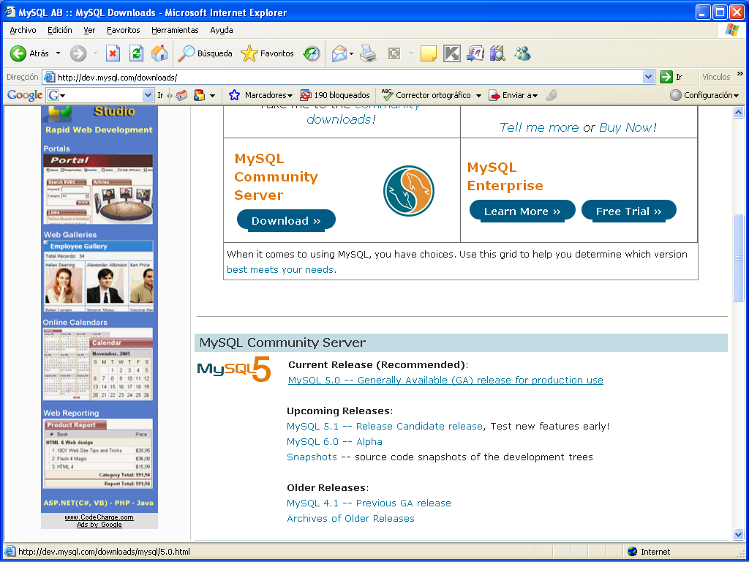Expand the Enviar a dropdown

coord(535,96)
